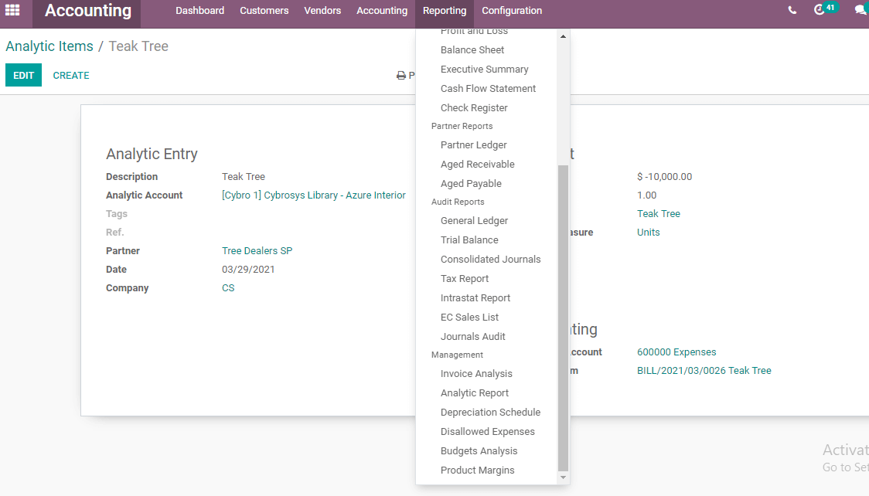The image size is (869, 496).
Task: Click the quantity value 1.00
Action: coord(647,195)
